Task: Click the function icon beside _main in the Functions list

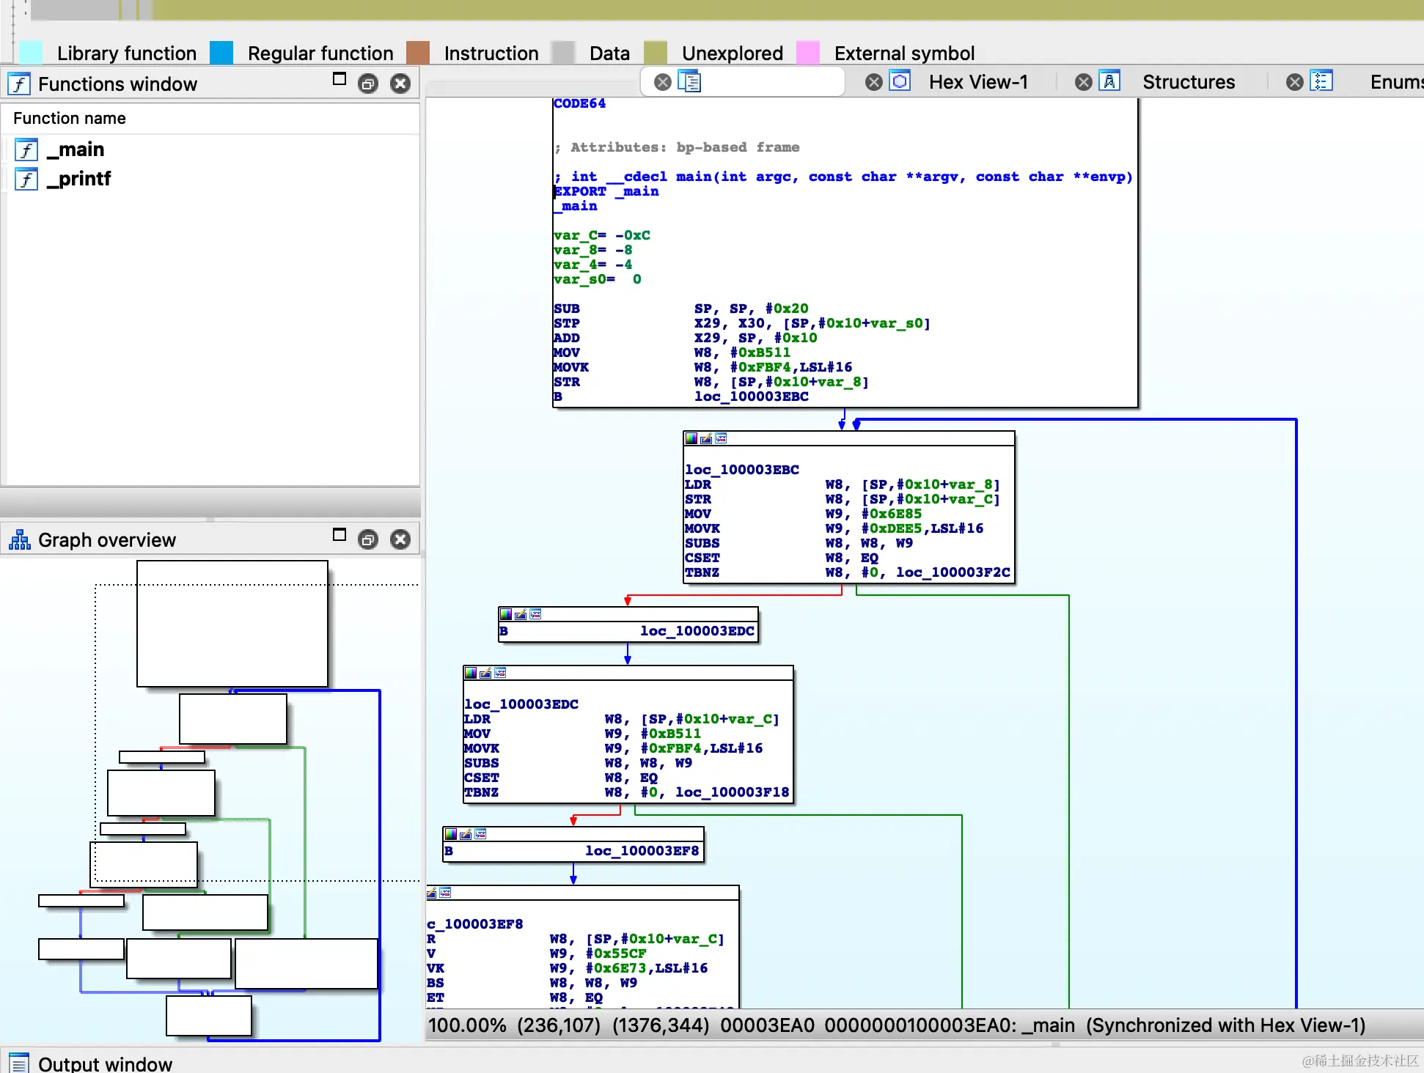Action: coord(26,150)
